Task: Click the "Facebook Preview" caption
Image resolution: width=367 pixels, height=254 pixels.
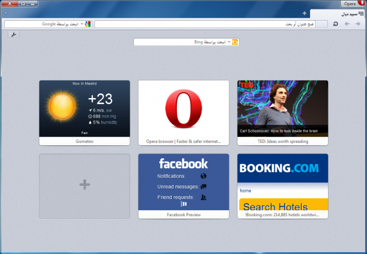Action: coord(183,215)
